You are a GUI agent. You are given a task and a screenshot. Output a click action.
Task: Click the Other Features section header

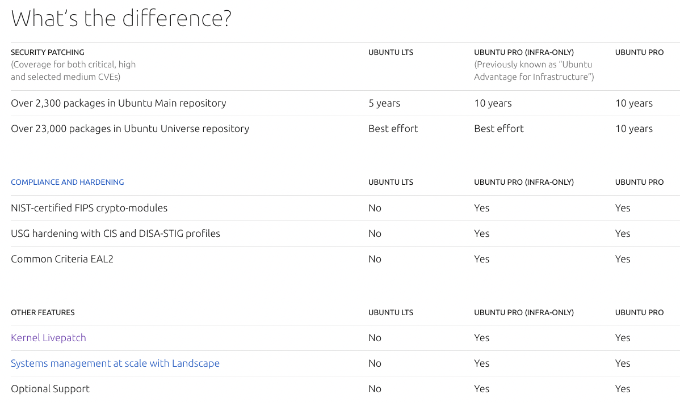[43, 312]
